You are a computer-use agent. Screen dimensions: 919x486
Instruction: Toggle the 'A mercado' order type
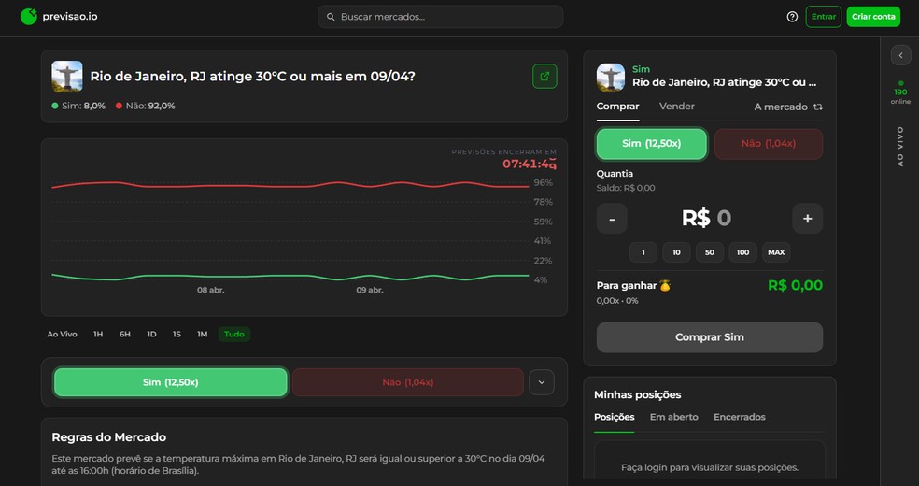(788, 107)
